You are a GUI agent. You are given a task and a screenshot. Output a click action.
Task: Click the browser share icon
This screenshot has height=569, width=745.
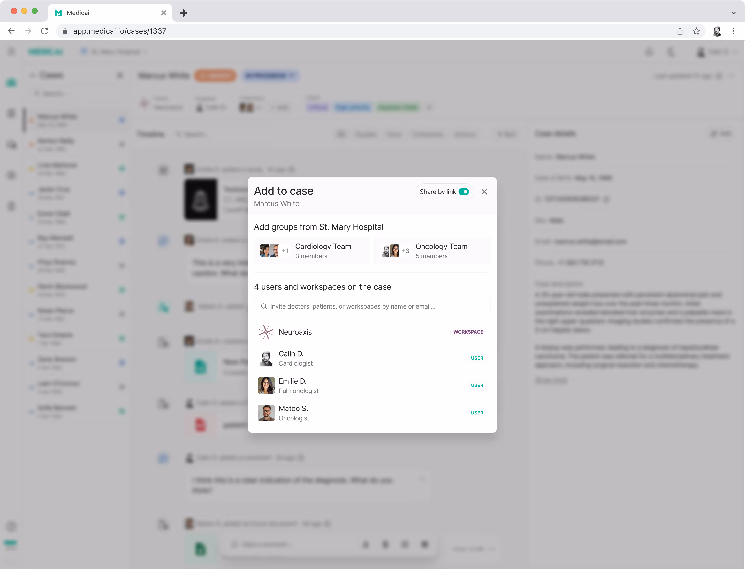[680, 31]
